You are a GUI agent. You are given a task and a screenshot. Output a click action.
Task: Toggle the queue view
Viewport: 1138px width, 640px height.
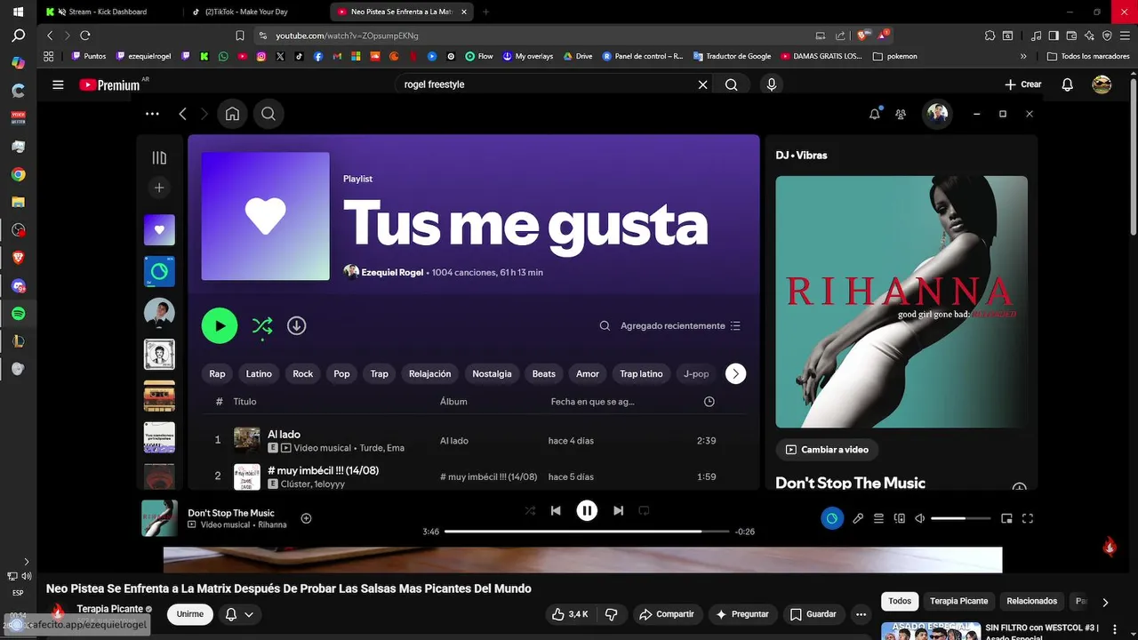click(x=878, y=518)
